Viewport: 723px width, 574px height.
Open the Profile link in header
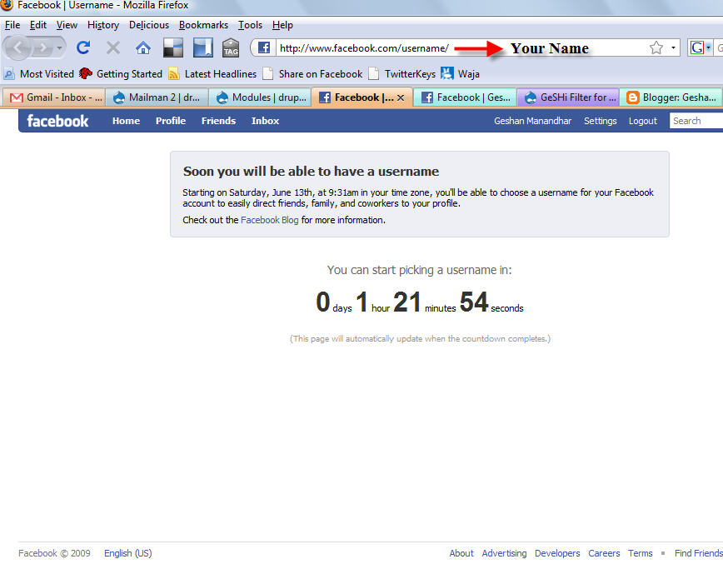tap(171, 121)
